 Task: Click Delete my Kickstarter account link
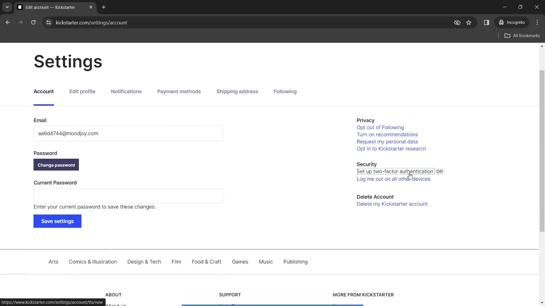pyautogui.click(x=392, y=204)
